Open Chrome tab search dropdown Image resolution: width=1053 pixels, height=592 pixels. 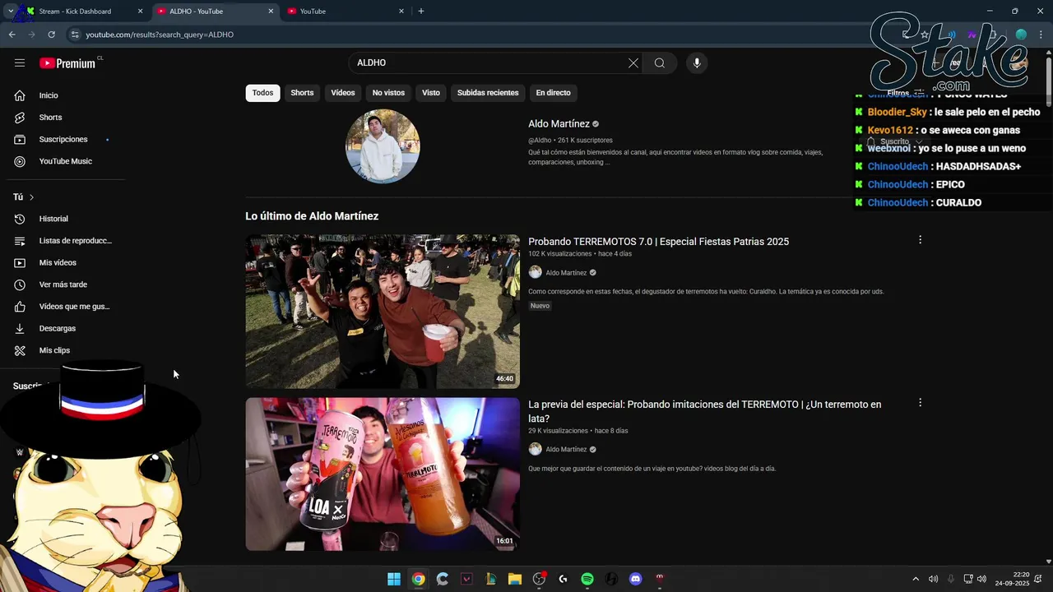click(x=10, y=11)
